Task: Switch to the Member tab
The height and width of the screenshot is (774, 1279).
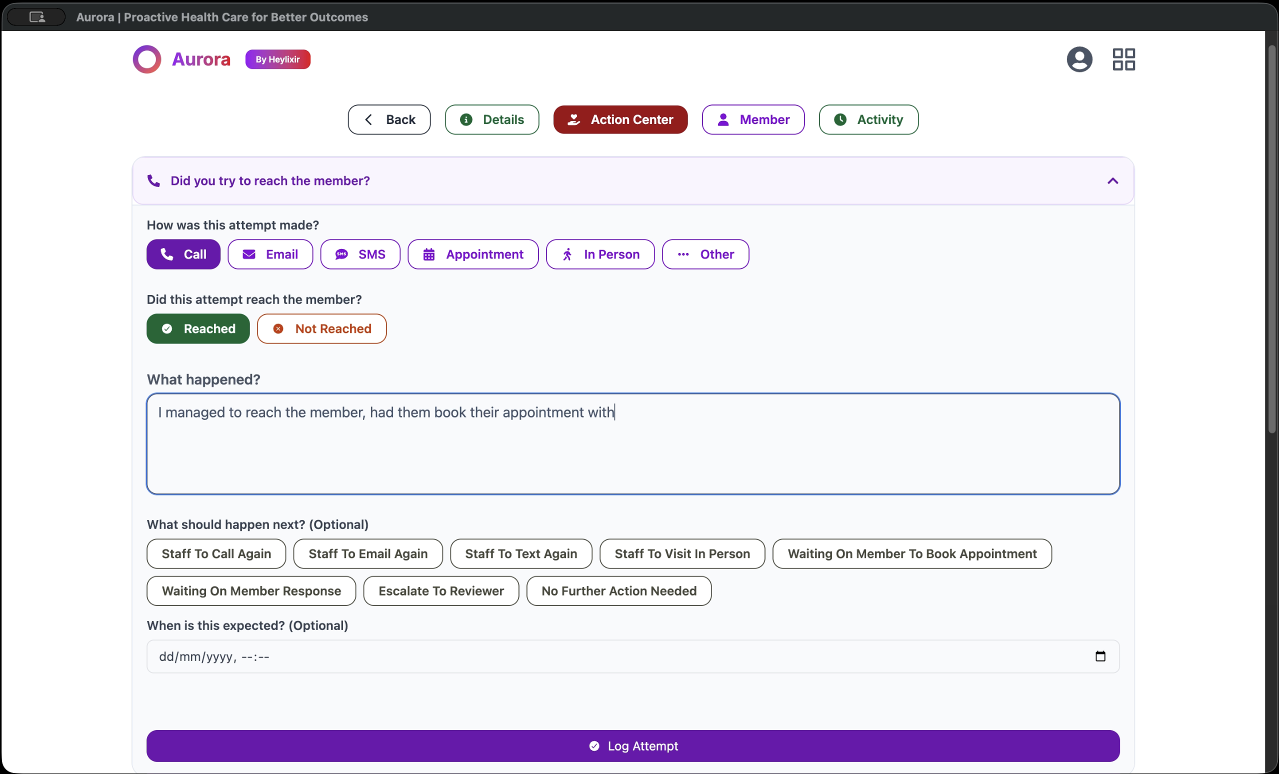Action: 753,119
